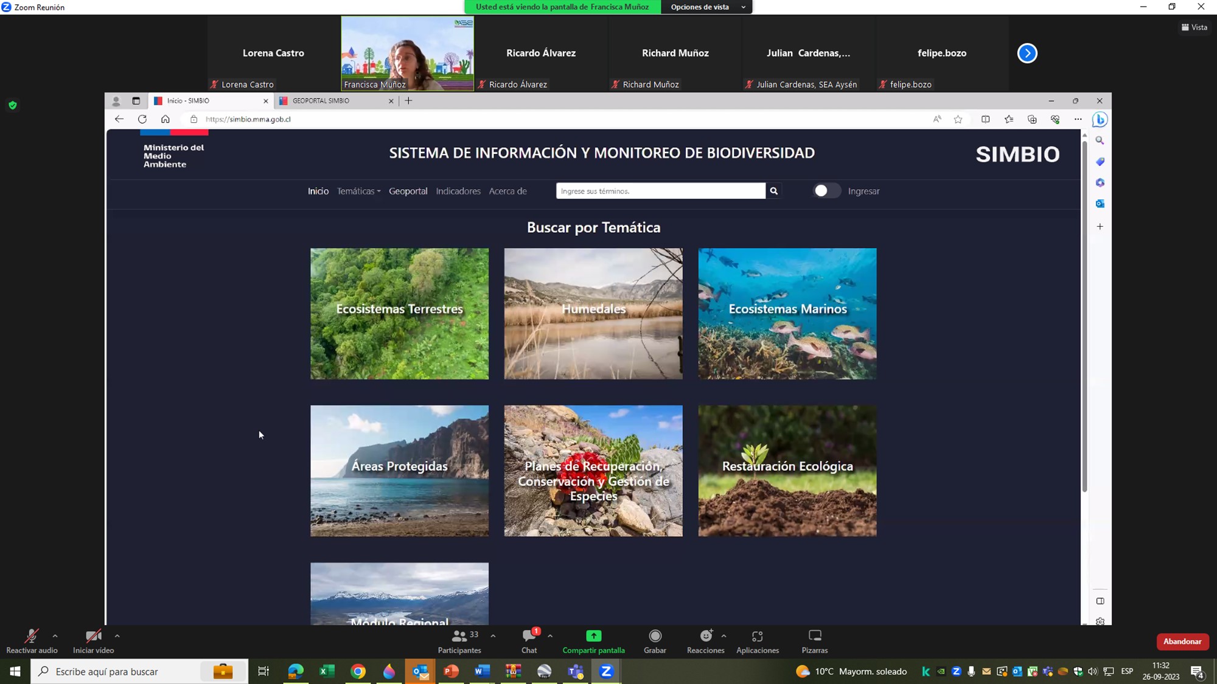This screenshot has height=684, width=1217.
Task: Turn on camera with Iniciar video
Action: (x=93, y=637)
